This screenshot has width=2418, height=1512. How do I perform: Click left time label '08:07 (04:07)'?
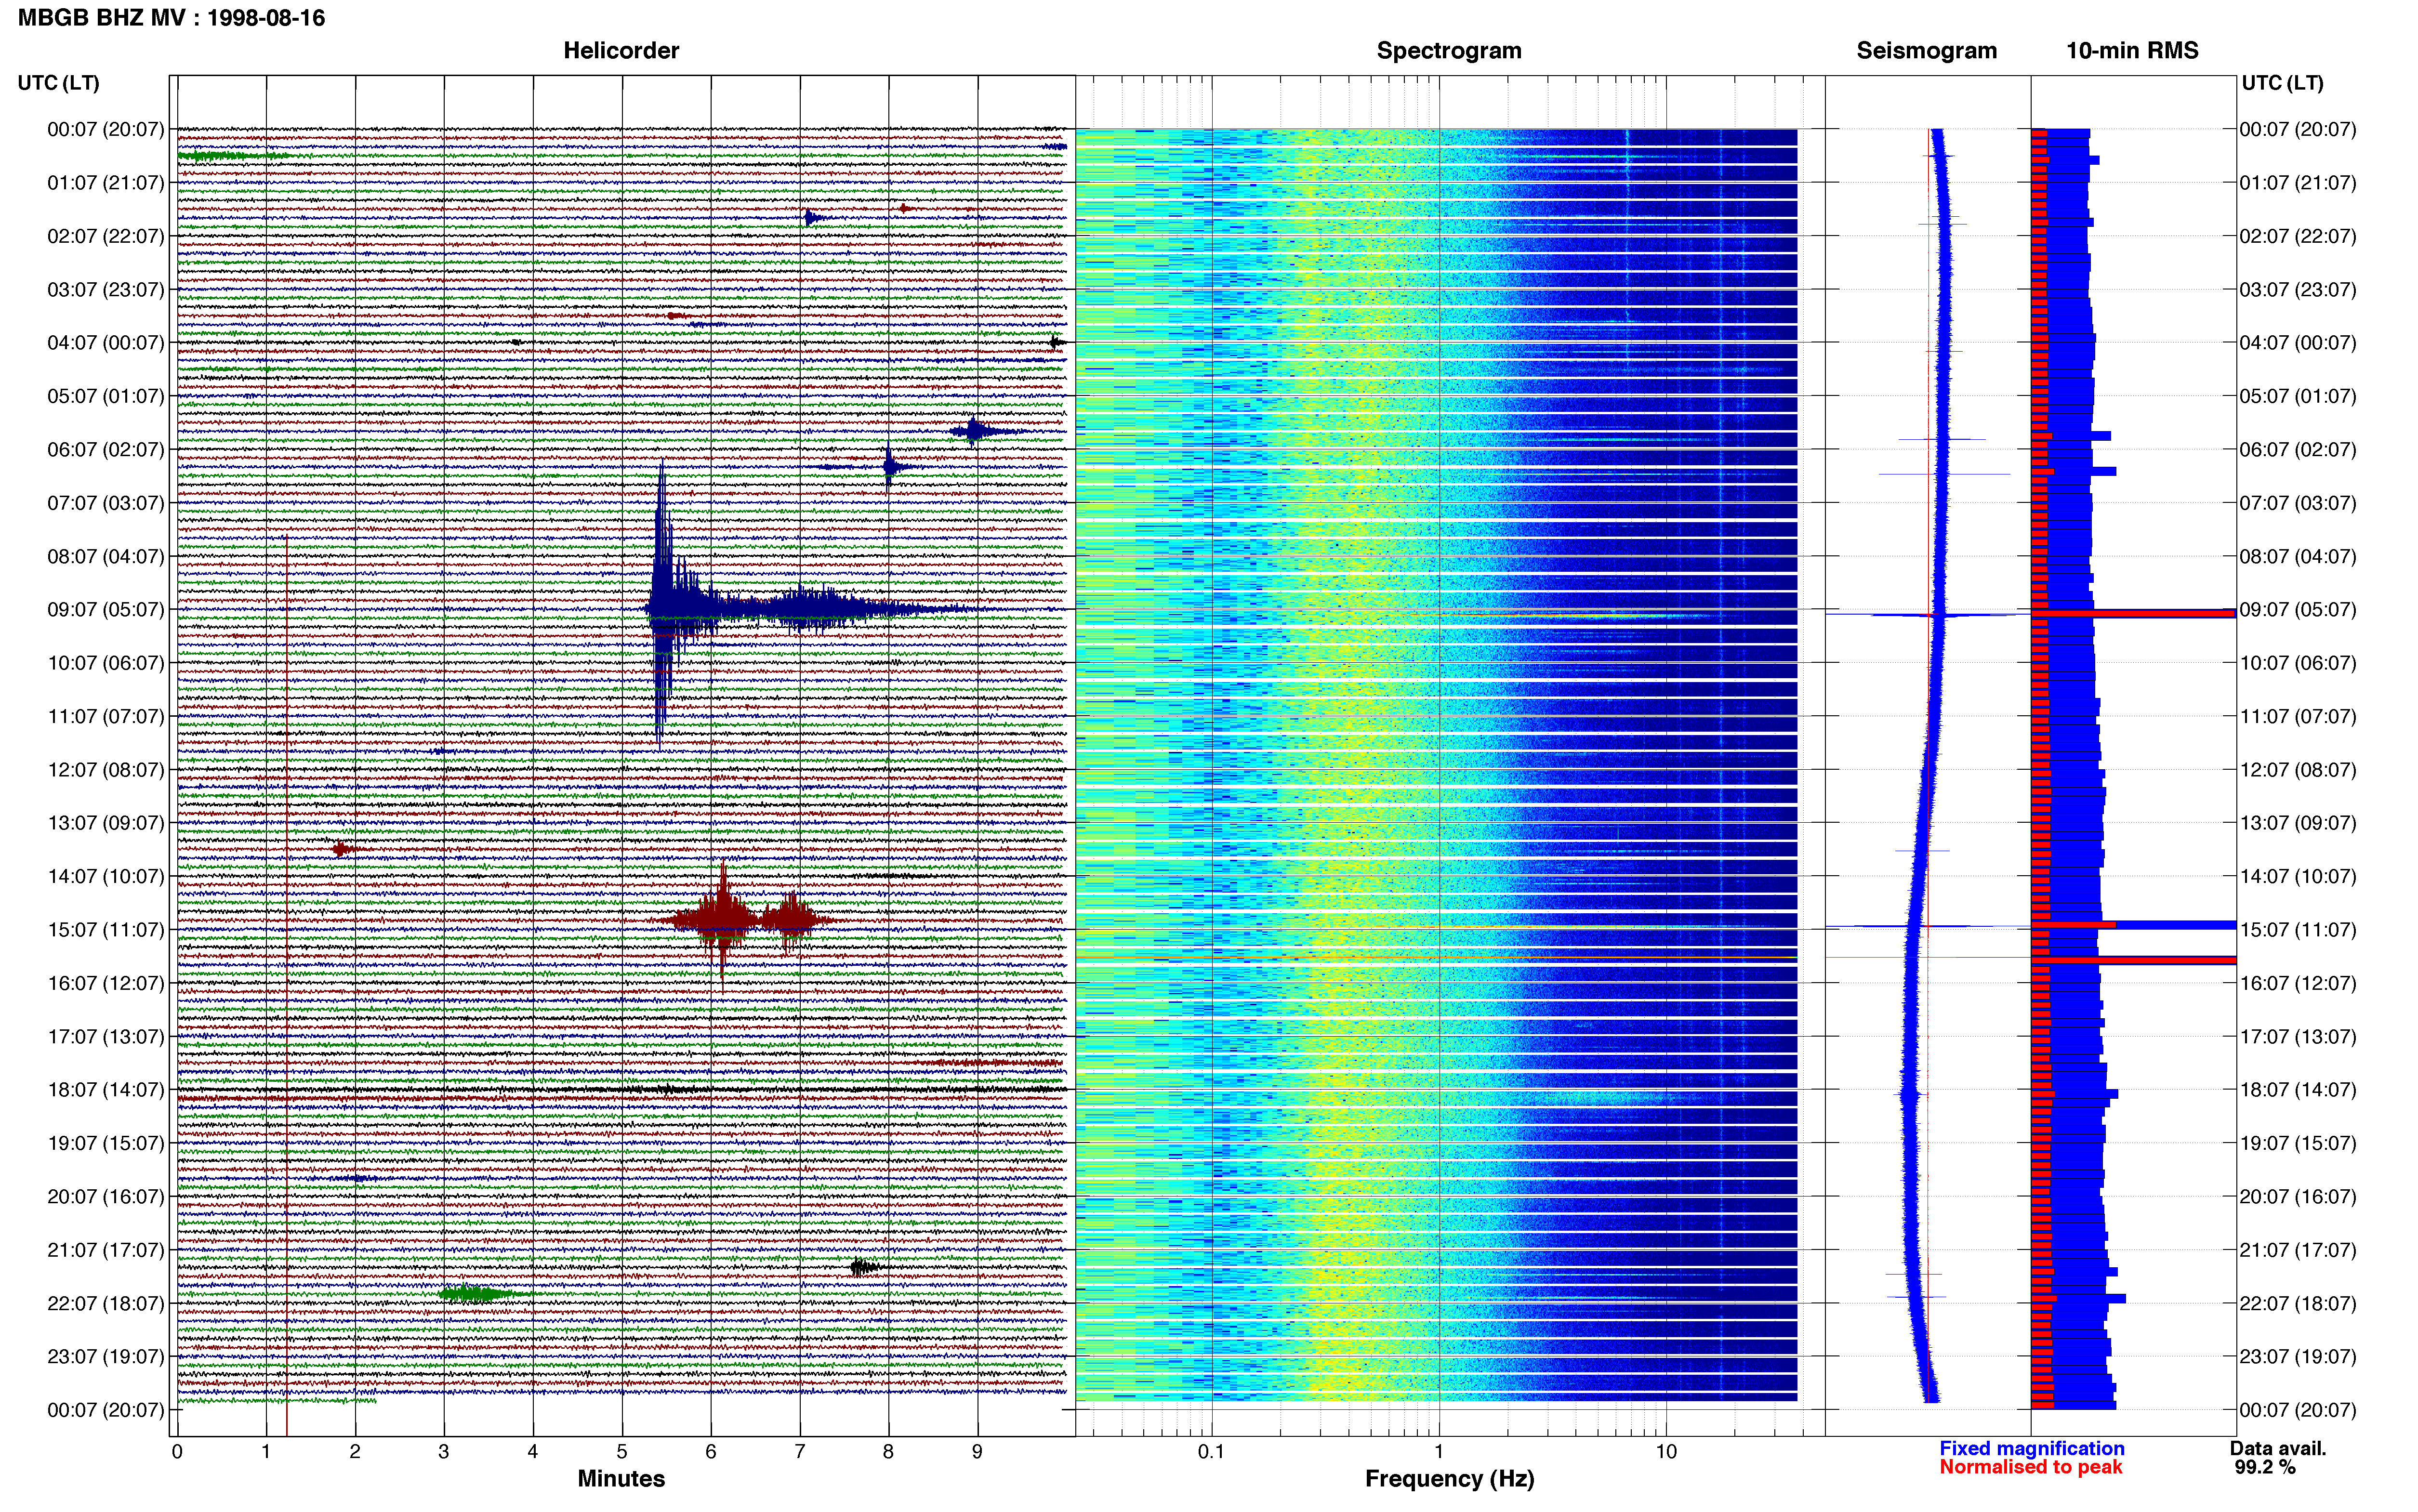(106, 556)
